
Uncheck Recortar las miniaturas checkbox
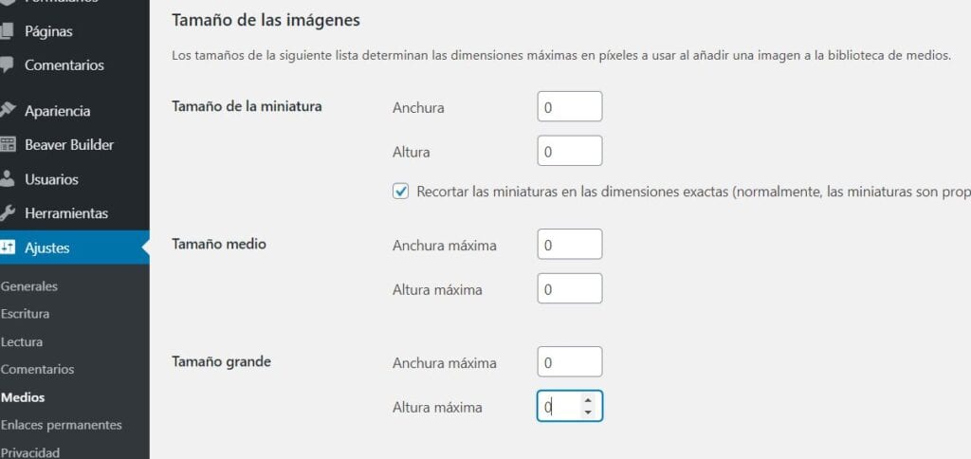pyautogui.click(x=401, y=192)
